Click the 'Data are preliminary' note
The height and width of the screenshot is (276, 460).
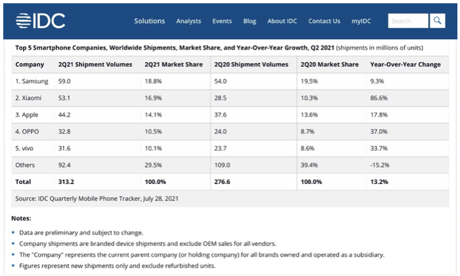pos(82,232)
